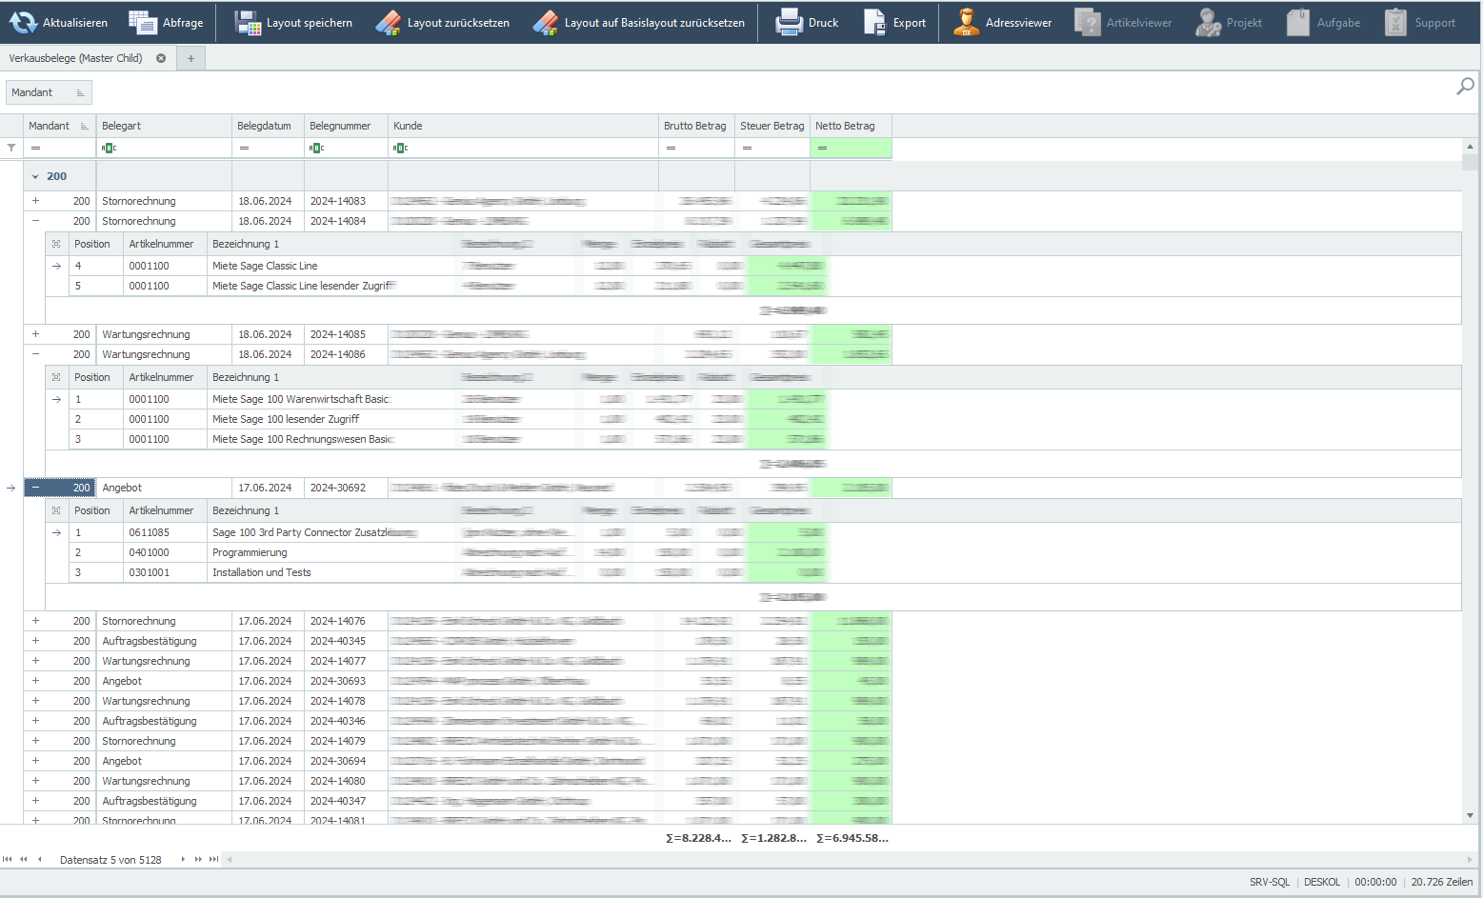Image resolution: width=1483 pixels, height=898 pixels.
Task: Collapse the detail of Belegnummer 2024-14084
Action: point(35,221)
